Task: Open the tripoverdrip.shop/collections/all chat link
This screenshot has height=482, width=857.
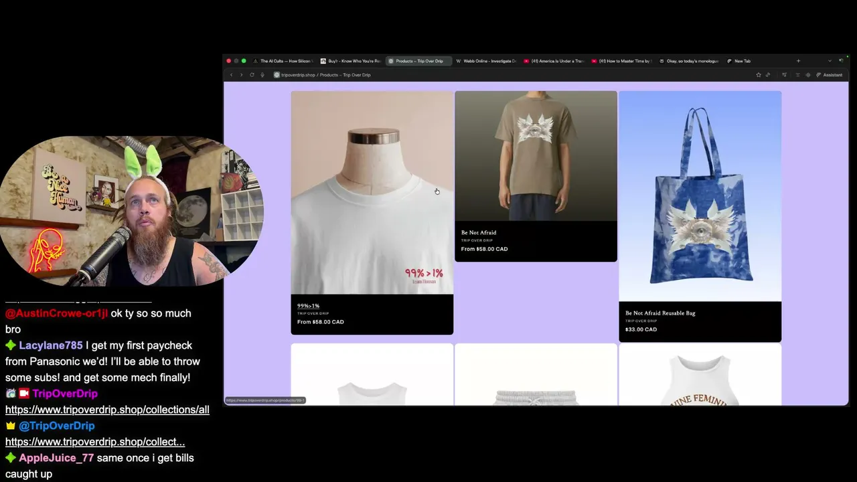Action: 107,410
